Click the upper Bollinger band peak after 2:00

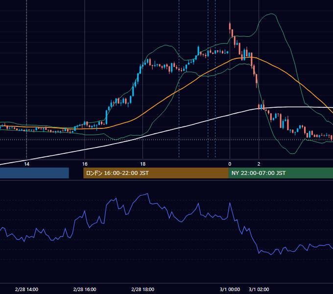(x=271, y=14)
